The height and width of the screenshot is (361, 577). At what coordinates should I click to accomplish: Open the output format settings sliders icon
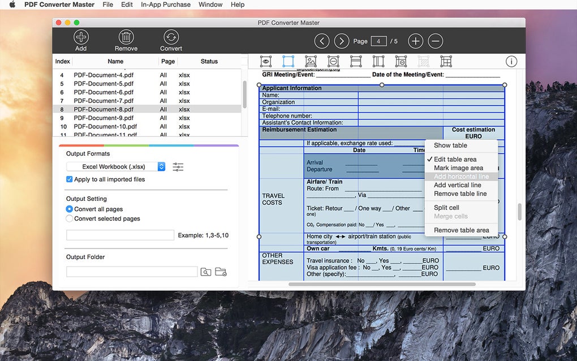[x=178, y=167]
